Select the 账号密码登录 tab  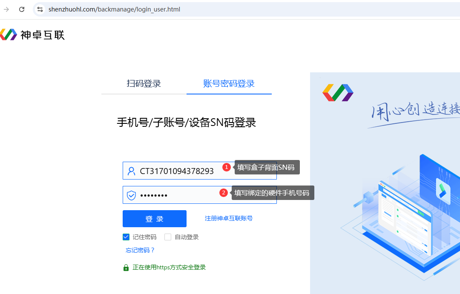(x=229, y=83)
